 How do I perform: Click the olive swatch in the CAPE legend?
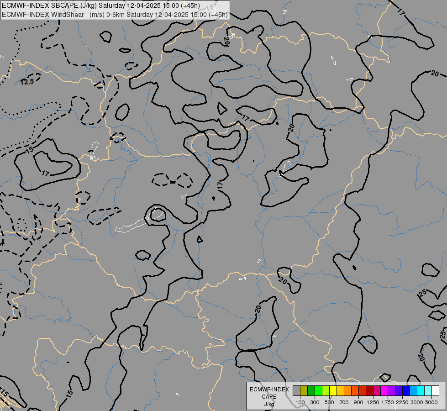coord(304,391)
